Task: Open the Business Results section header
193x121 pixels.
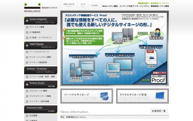Action: (x=41, y=85)
